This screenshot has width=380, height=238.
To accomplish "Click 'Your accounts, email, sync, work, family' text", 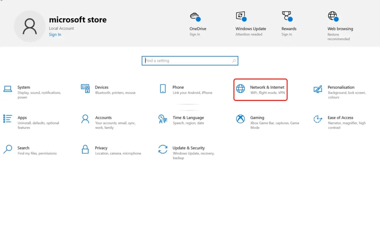I will point(115,125).
